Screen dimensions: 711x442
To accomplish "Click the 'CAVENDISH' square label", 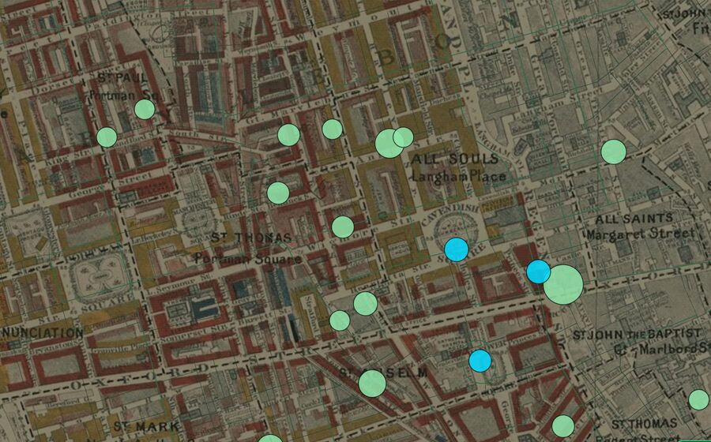I will click(x=450, y=214).
